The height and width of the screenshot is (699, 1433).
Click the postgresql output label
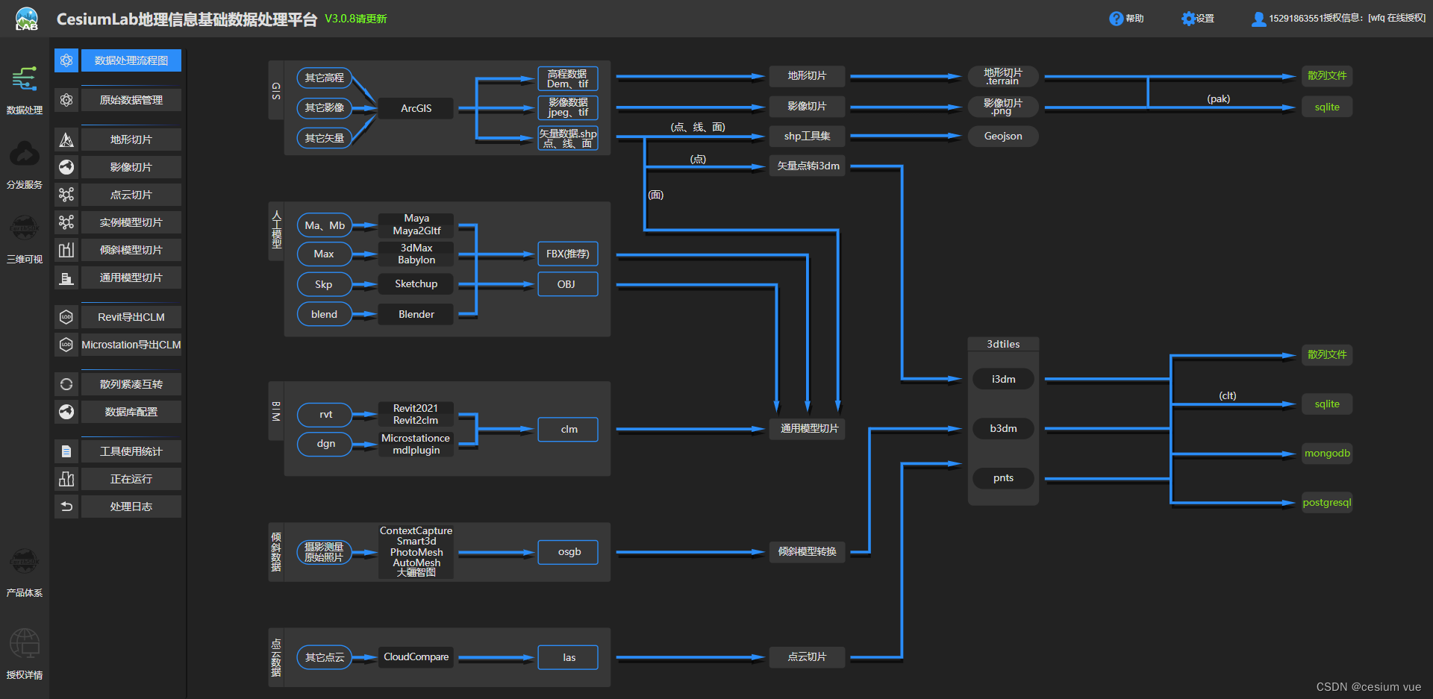pyautogui.click(x=1327, y=503)
